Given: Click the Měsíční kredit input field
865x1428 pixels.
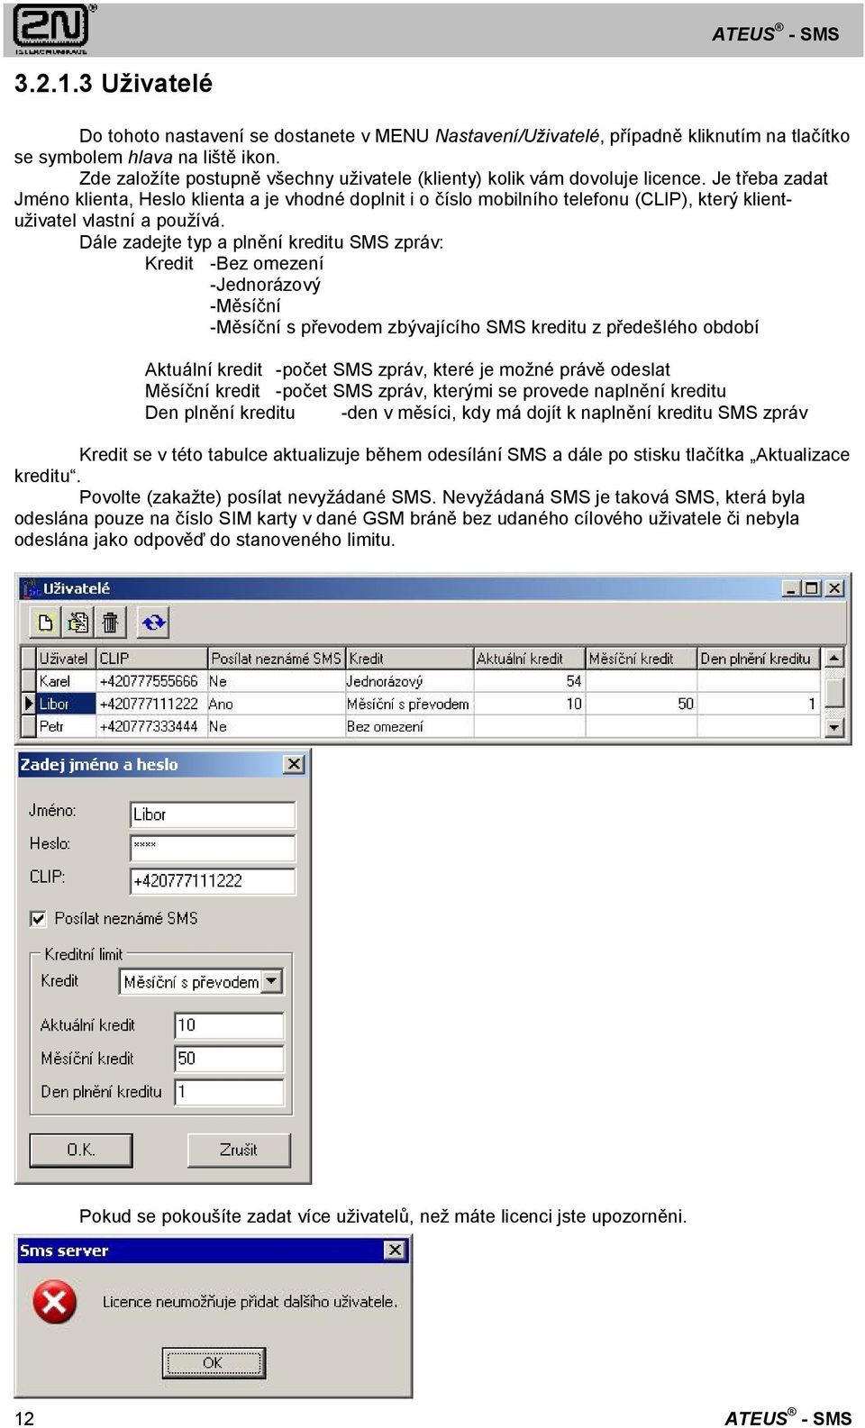Looking at the screenshot, I should pyautogui.click(x=229, y=1059).
